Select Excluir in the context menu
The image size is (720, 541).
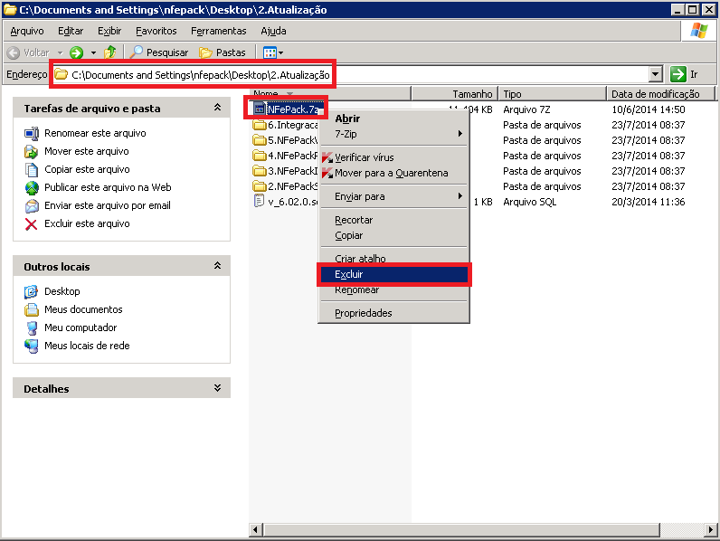[348, 274]
